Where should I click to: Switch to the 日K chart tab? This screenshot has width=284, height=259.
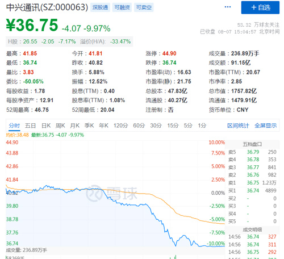coord(46,126)
